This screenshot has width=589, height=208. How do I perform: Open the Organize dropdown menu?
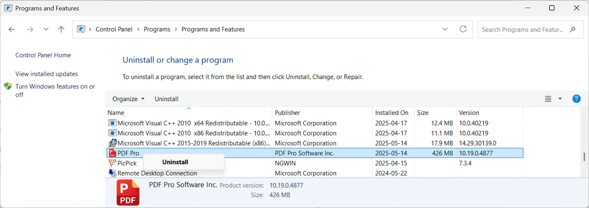(128, 99)
